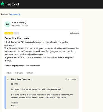Select the '5 reviews' count text

click(x=16, y=26)
